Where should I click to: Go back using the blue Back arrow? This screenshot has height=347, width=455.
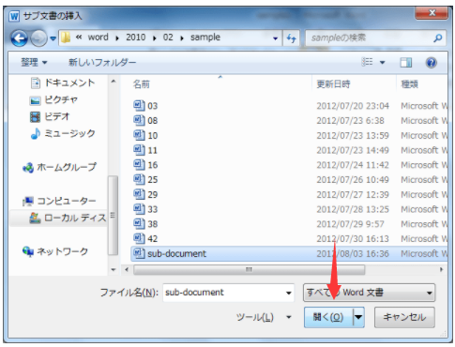point(20,38)
